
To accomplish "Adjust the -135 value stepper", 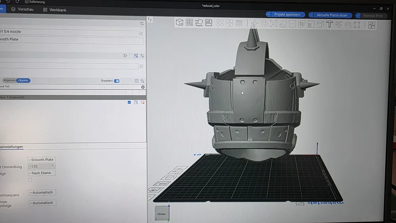I will point(42,166).
